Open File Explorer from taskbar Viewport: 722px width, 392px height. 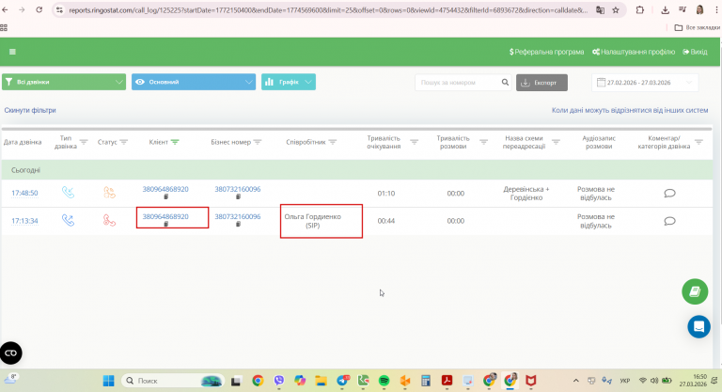click(321, 381)
